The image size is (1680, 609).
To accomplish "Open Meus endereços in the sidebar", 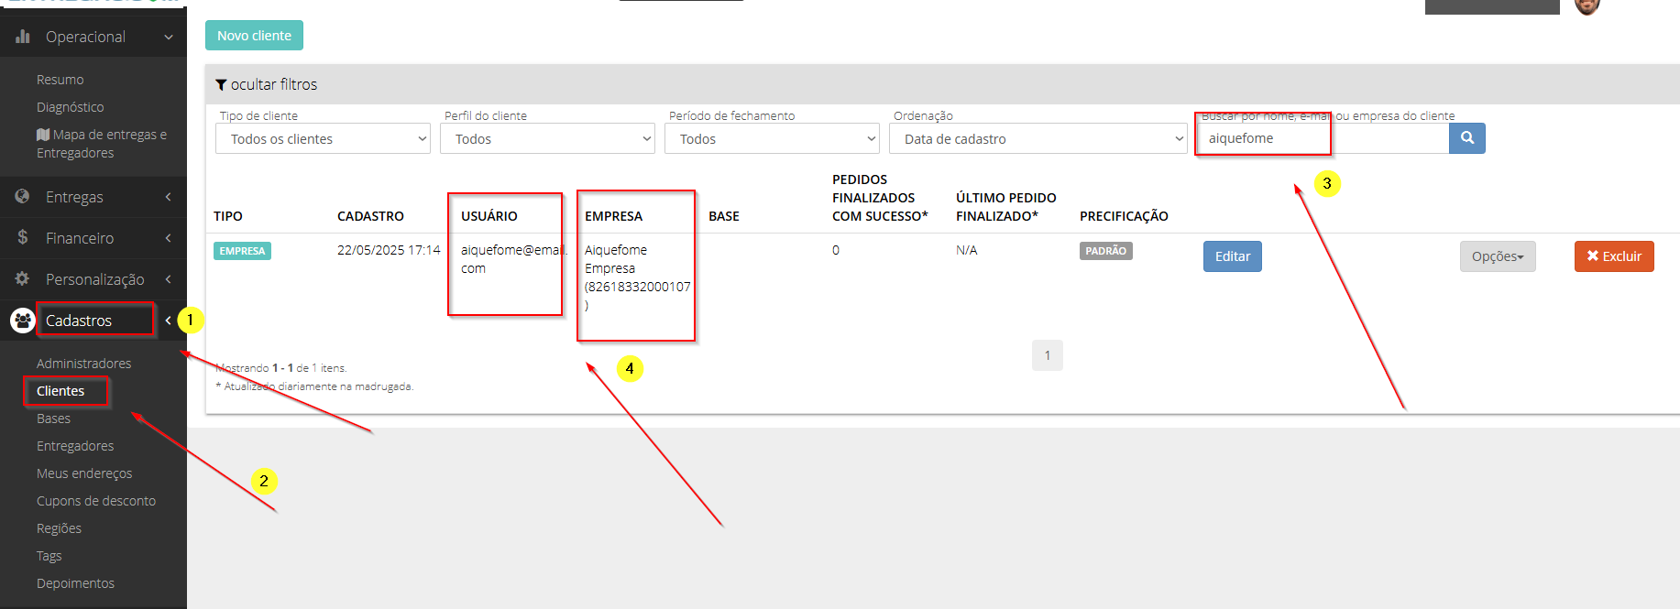I will tap(84, 473).
